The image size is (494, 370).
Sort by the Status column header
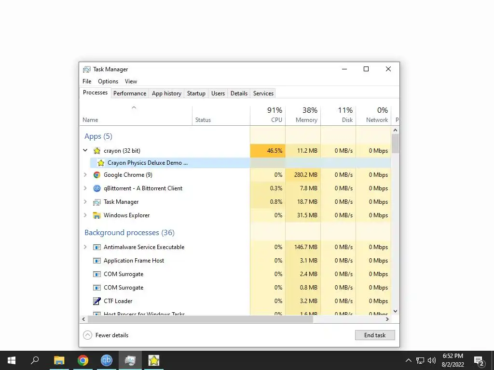[x=221, y=115]
